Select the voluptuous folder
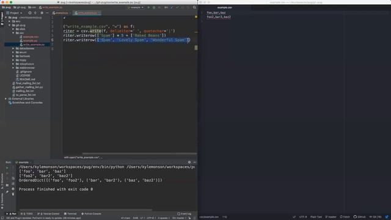 coord(26,64)
